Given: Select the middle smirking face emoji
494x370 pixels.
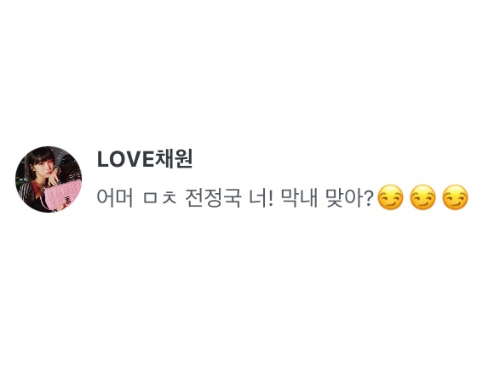Looking at the screenshot, I should click(422, 197).
